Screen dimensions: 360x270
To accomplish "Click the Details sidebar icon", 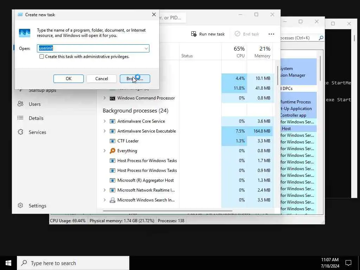I will [x=20, y=118].
